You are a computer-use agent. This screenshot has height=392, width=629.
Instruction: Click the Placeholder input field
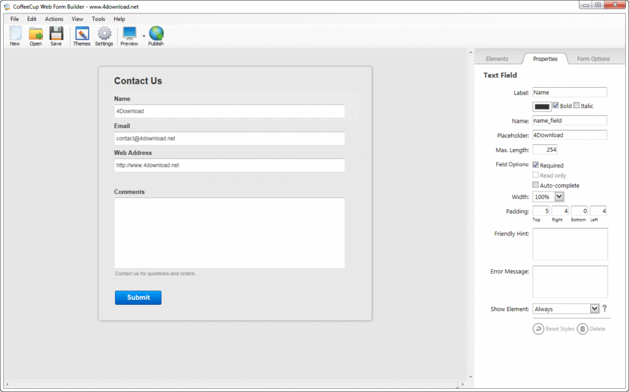pos(569,135)
